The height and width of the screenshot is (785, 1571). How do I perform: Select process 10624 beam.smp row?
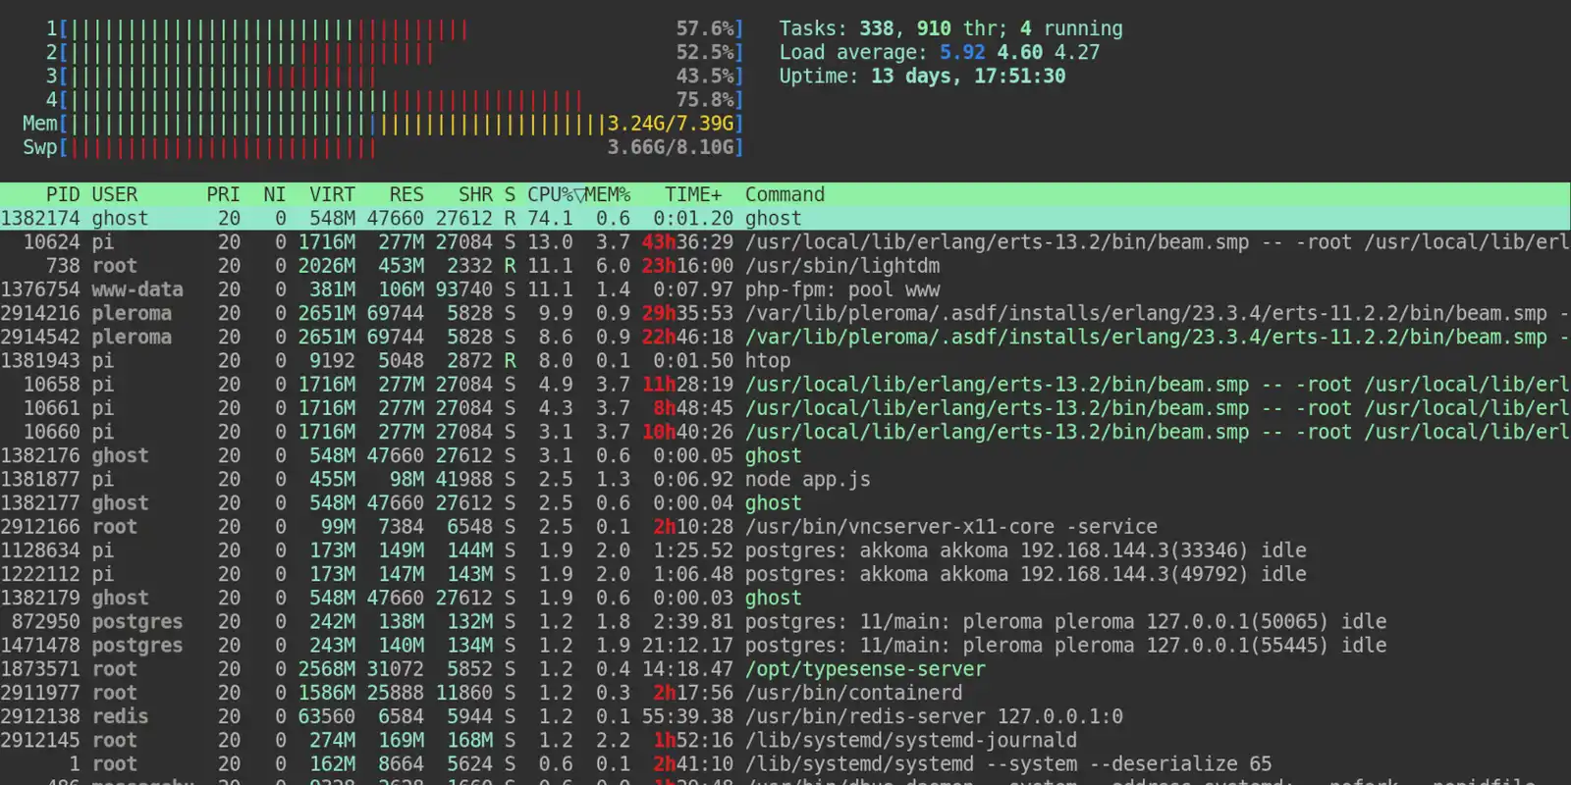[x=785, y=242]
